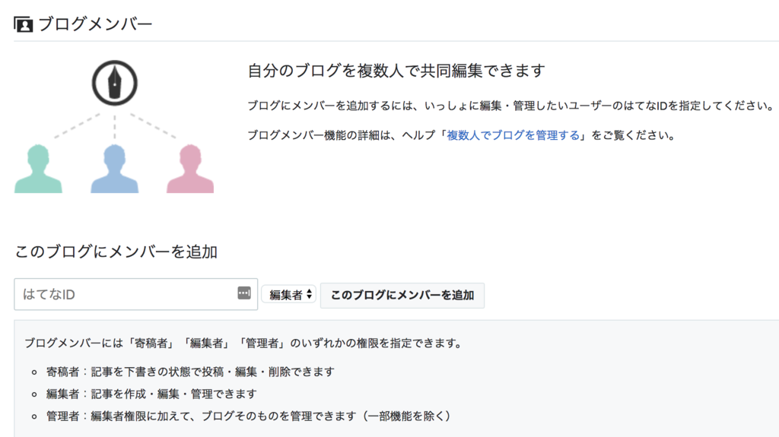Click the 管理者 permission description line

pyautogui.click(x=249, y=416)
